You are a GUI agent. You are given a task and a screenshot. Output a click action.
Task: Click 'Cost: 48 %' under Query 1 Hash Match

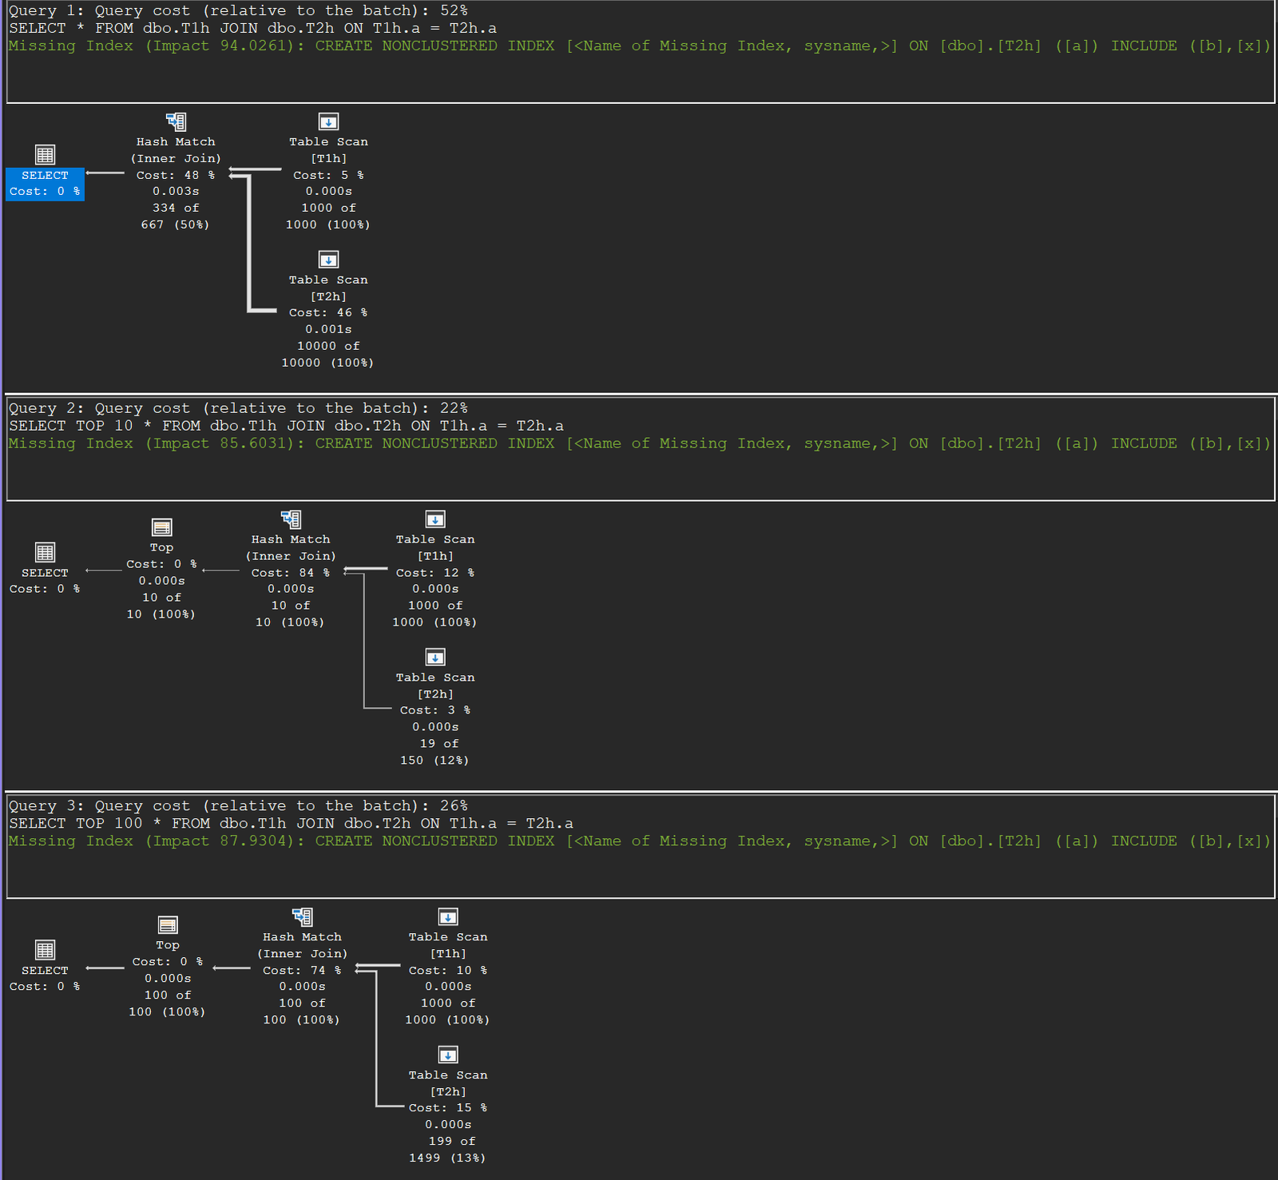[x=176, y=175]
